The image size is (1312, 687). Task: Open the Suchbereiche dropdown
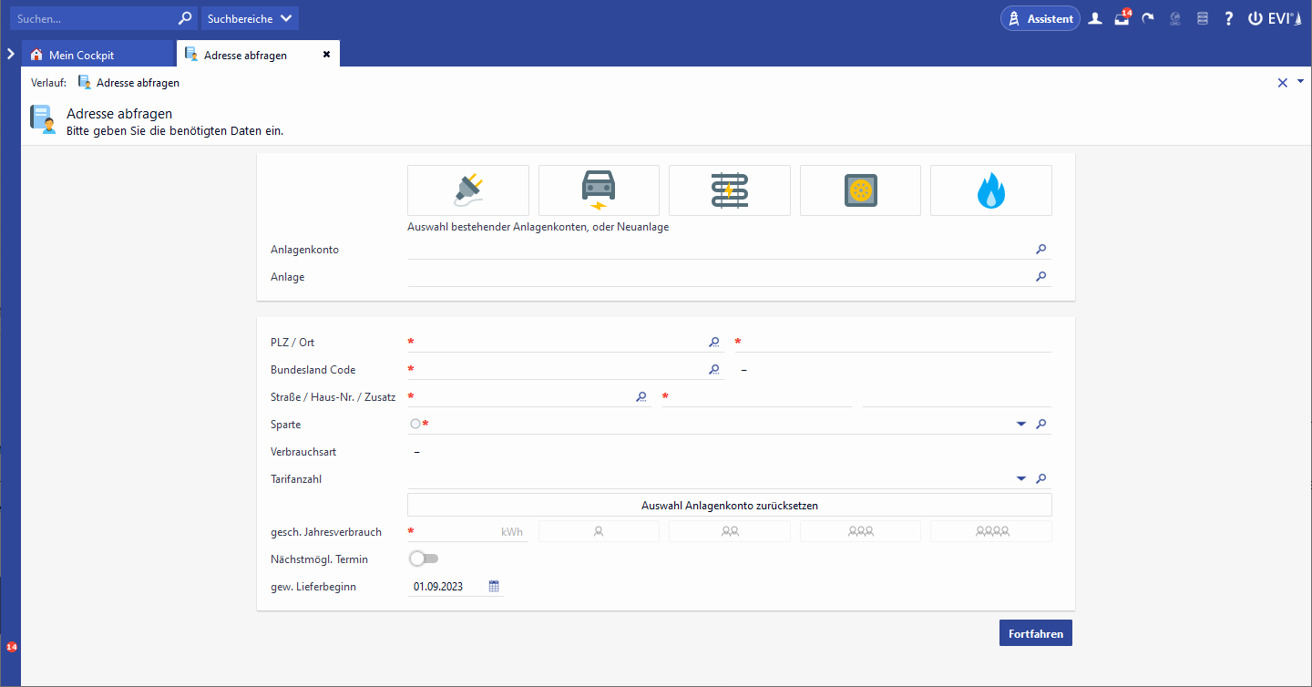point(250,18)
